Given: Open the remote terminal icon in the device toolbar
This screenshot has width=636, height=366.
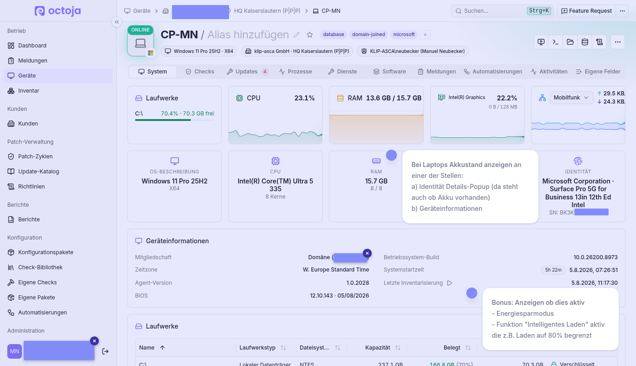Looking at the screenshot, I should coord(556,42).
